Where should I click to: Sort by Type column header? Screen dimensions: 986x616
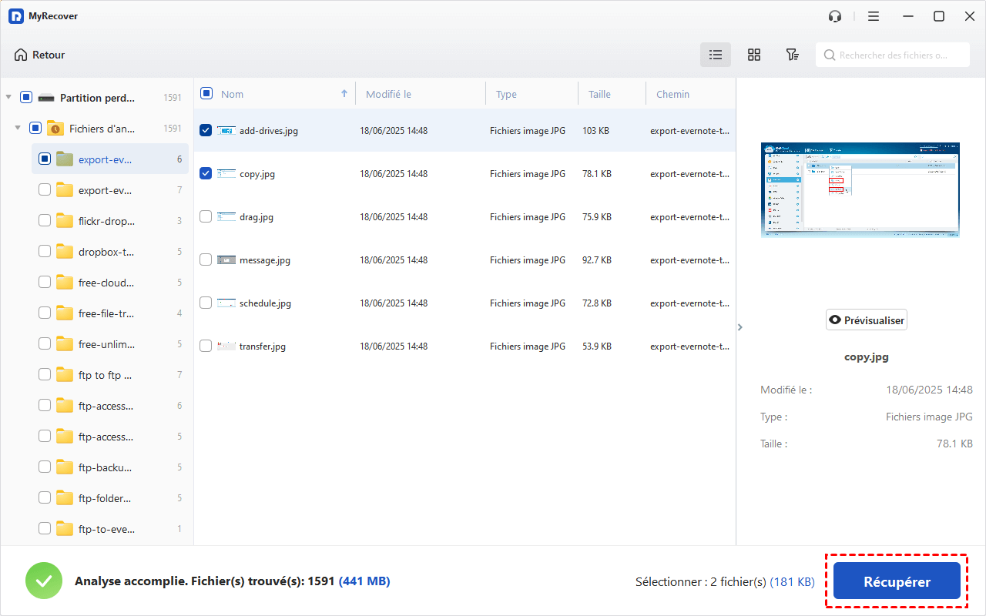coord(506,94)
